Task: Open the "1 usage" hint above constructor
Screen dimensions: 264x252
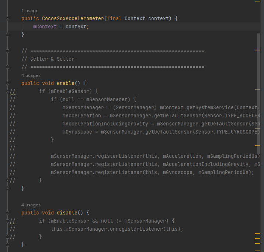Action: pyautogui.click(x=30, y=11)
